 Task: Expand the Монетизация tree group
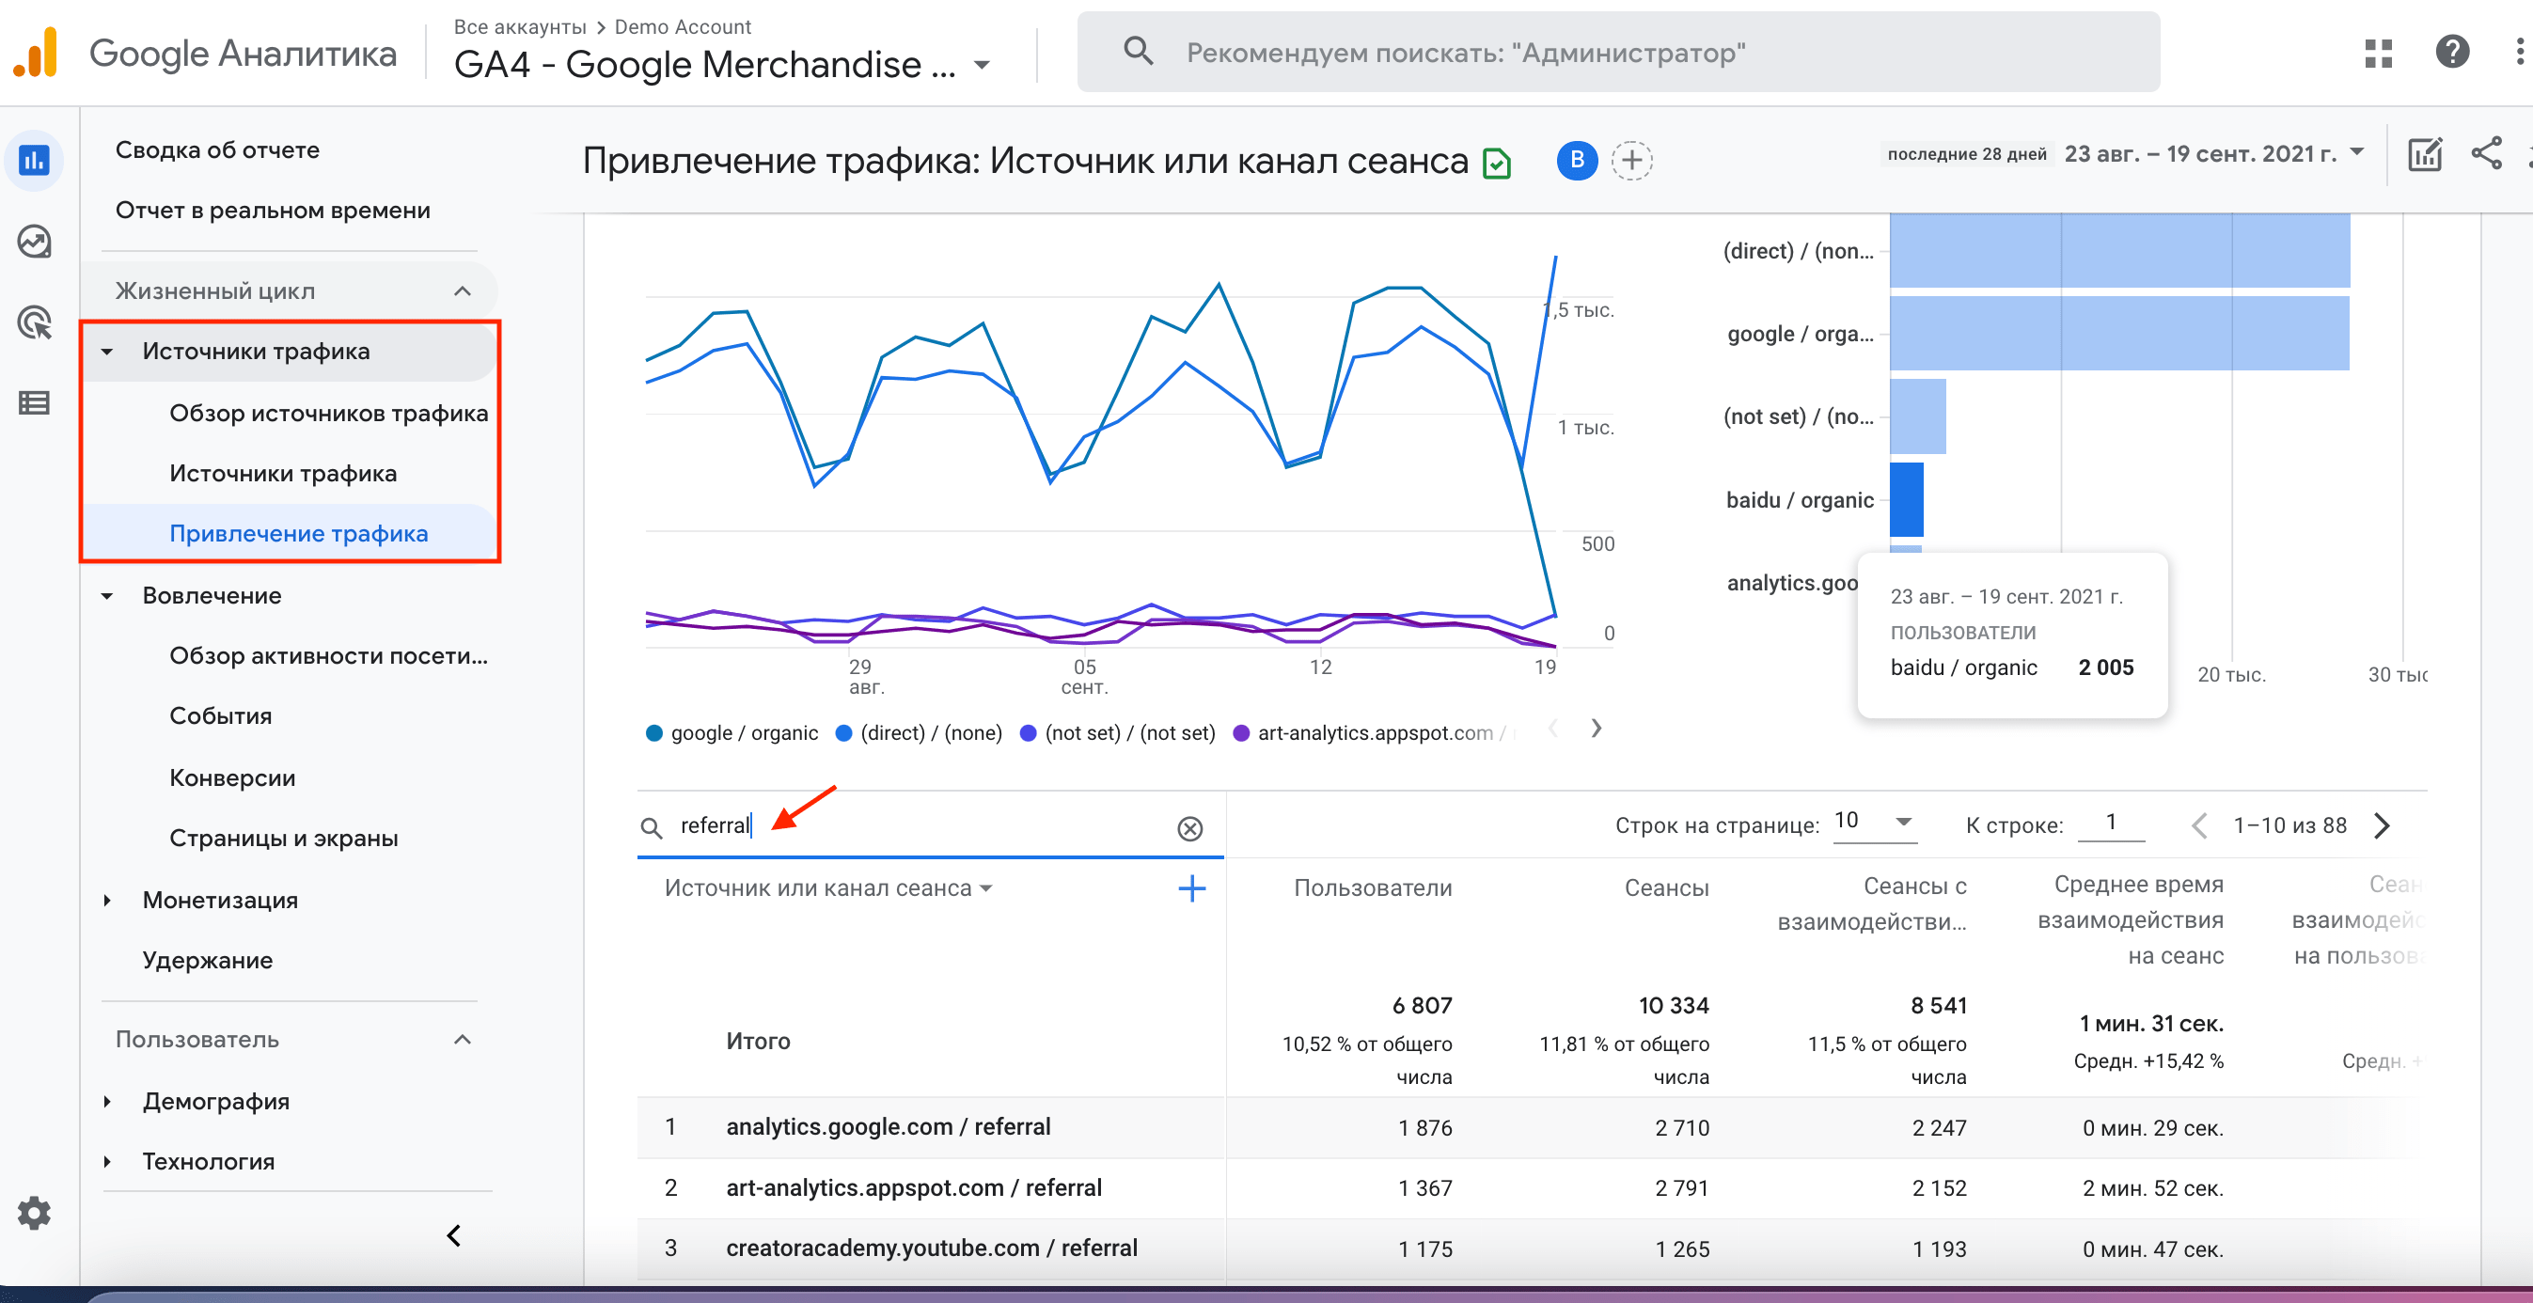pyautogui.click(x=107, y=900)
